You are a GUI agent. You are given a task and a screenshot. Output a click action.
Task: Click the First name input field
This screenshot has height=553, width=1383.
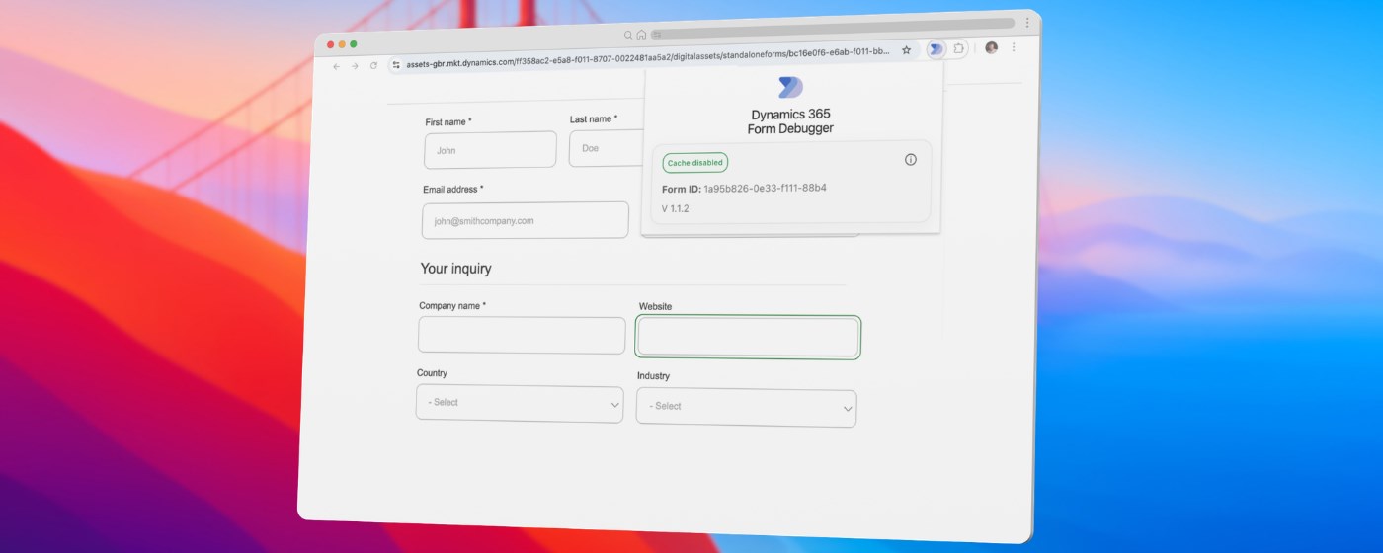pyautogui.click(x=491, y=150)
